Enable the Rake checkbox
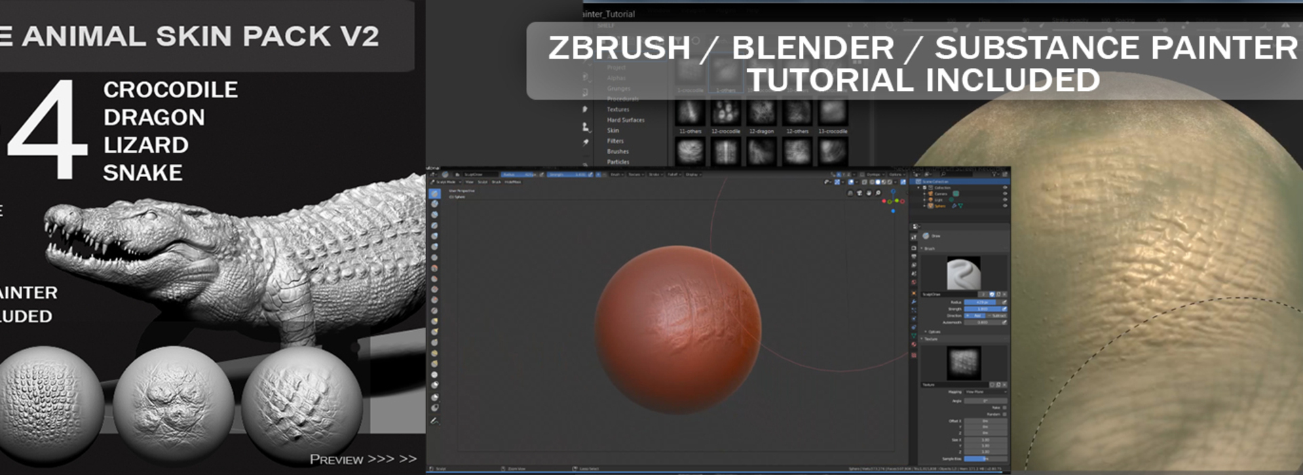 1004,408
